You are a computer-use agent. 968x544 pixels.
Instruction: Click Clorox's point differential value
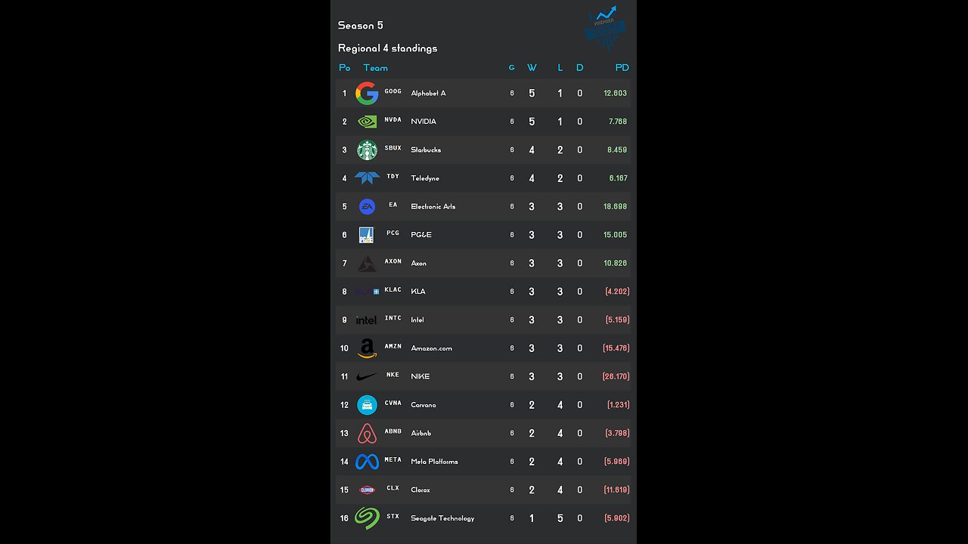click(x=616, y=490)
